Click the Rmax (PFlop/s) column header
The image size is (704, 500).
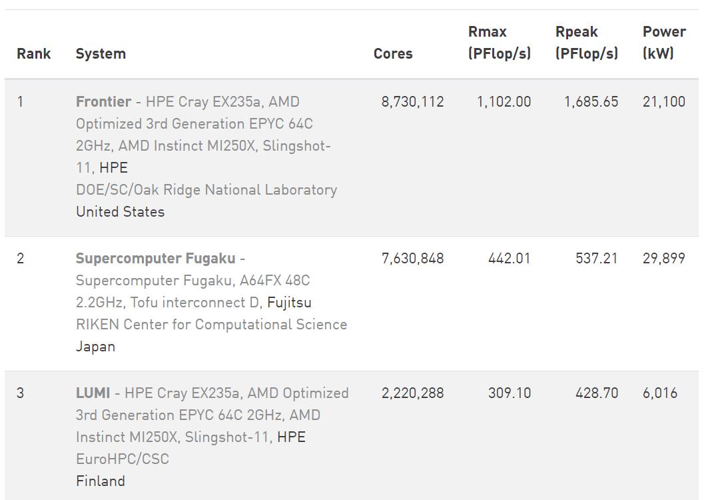coord(499,43)
